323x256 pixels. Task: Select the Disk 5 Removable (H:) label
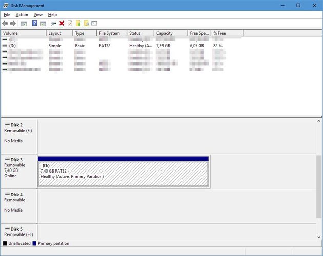pos(19,232)
